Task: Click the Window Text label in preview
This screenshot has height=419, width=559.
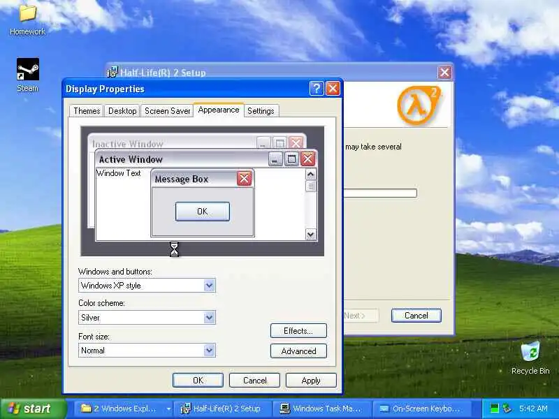Action: point(119,173)
